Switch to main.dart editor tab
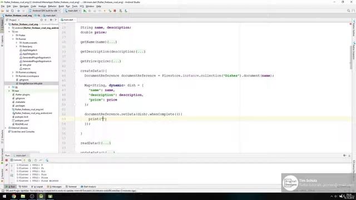The image size is (356, 200). pyautogui.click(x=68, y=20)
